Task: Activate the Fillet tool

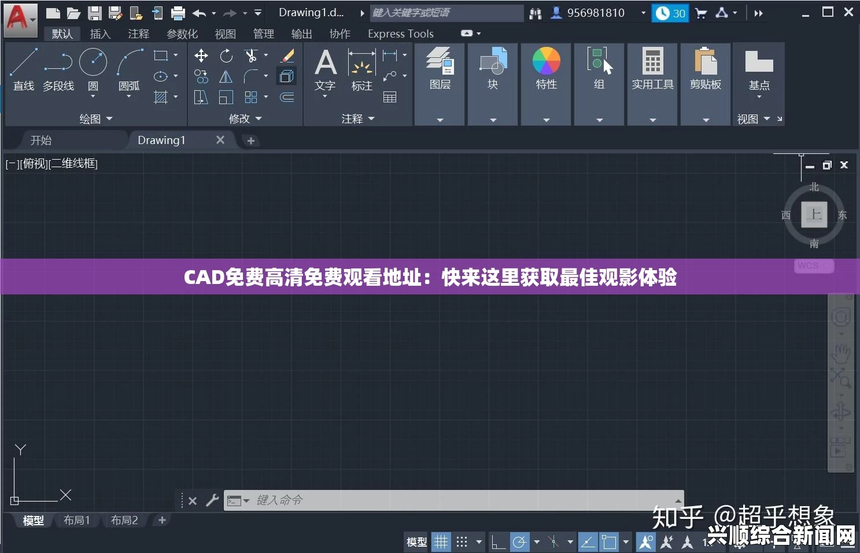Action: click(x=251, y=76)
